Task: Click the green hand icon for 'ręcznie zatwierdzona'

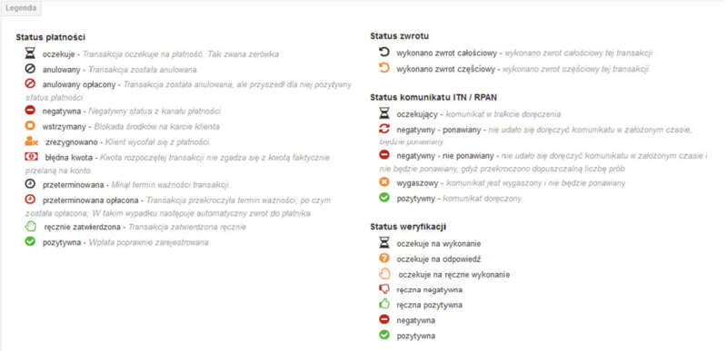Action: [x=31, y=226]
